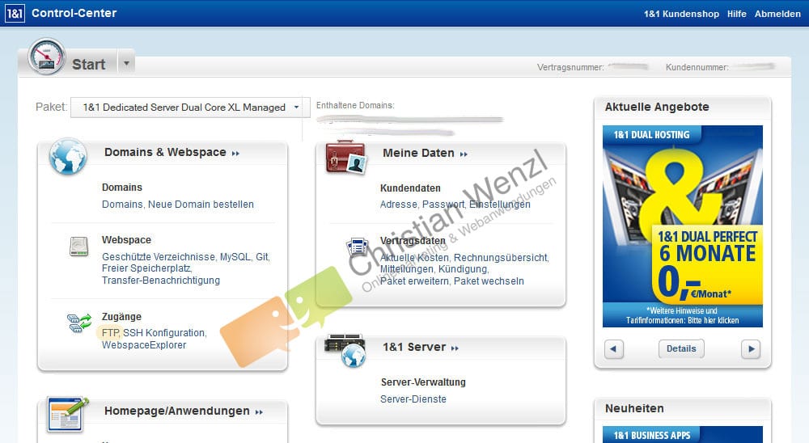Viewport: 809px width, 443px height.
Task: Click the 1&1 Server rack icon
Action: [x=345, y=350]
